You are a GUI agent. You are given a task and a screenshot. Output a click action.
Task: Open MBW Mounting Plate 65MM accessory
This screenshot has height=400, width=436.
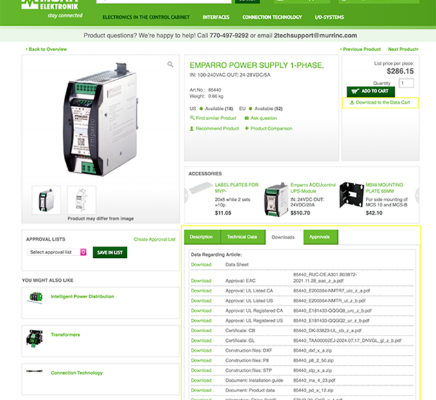point(384,188)
